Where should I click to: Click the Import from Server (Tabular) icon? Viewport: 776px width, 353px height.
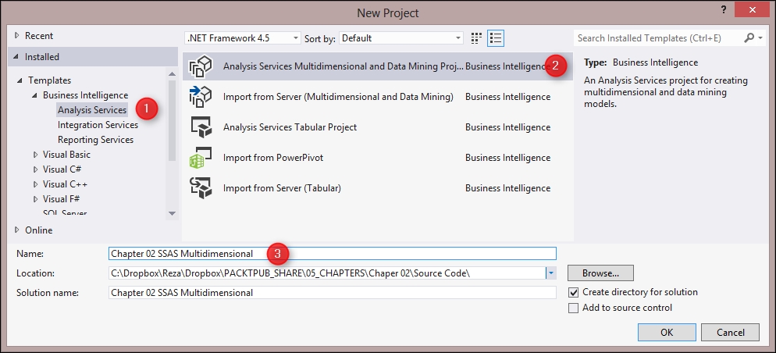(201, 188)
